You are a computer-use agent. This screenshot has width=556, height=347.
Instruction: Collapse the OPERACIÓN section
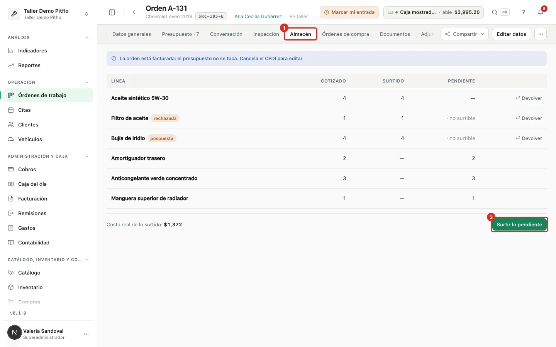[87, 83]
